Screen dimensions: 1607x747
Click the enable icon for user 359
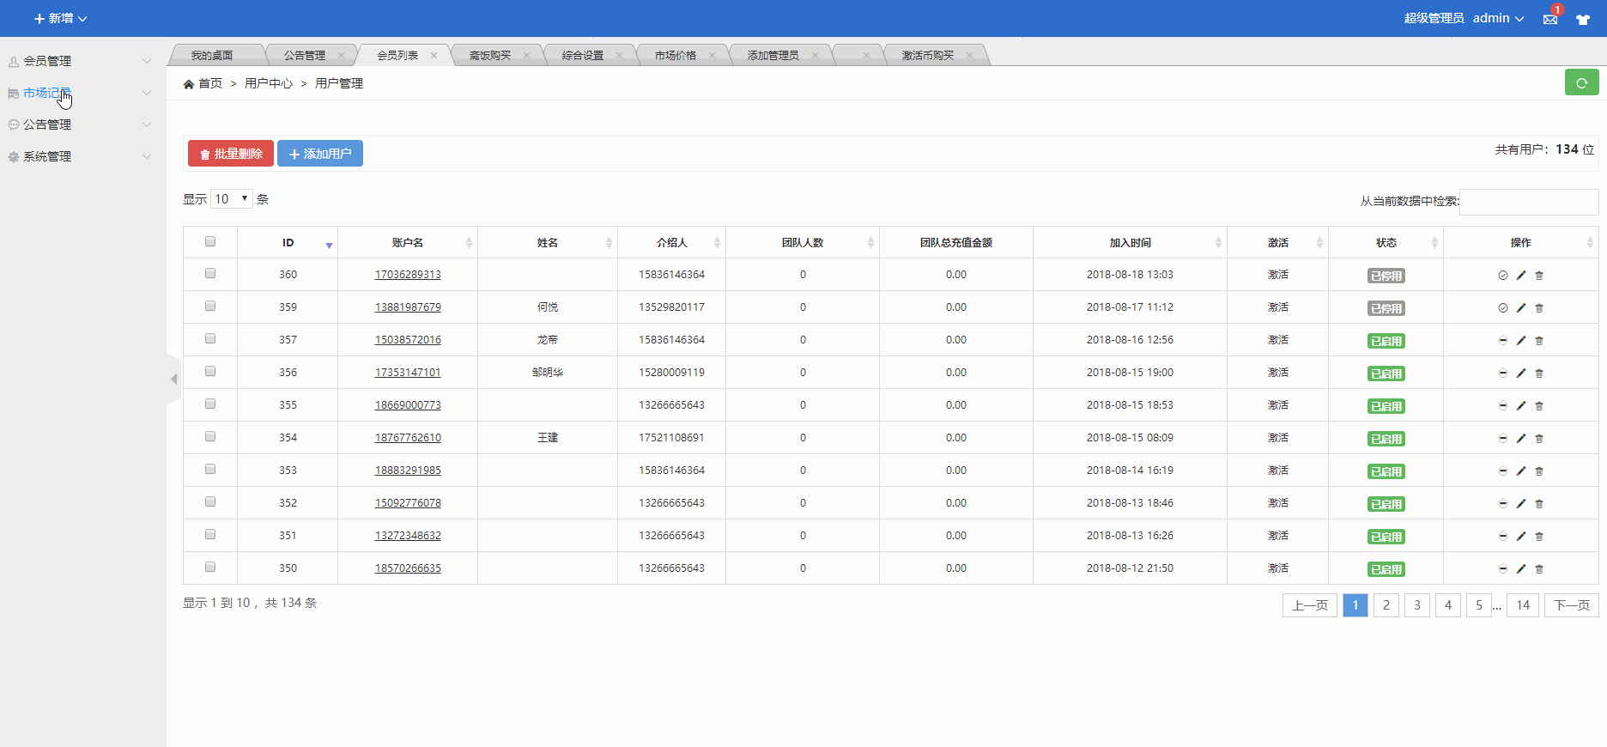tap(1503, 308)
